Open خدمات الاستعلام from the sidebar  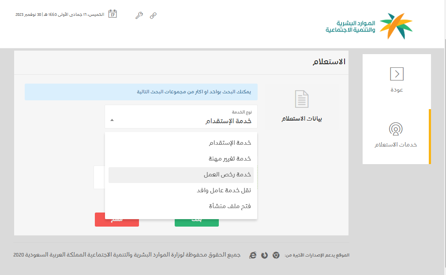(396, 136)
